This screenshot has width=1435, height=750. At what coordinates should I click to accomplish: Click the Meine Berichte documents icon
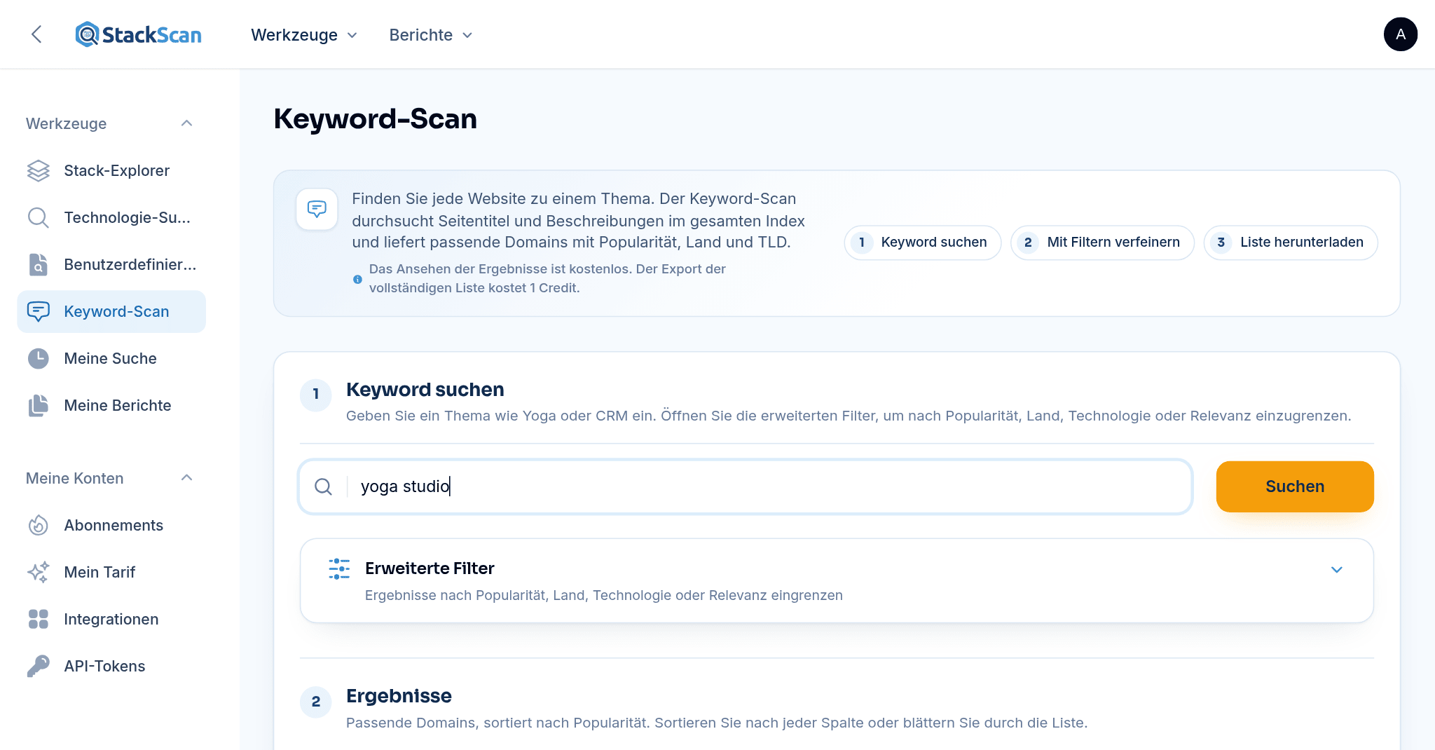point(39,405)
